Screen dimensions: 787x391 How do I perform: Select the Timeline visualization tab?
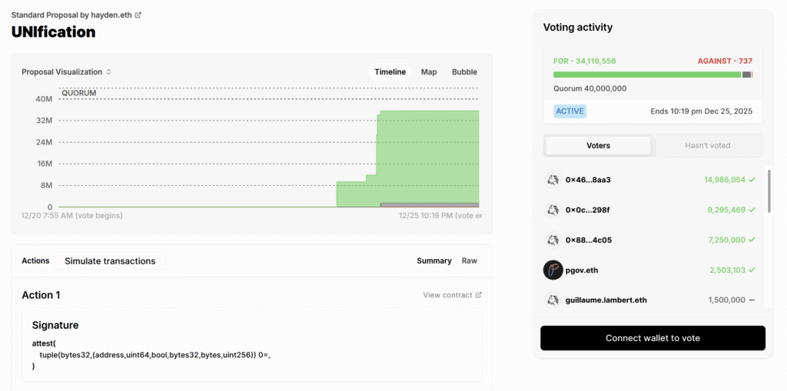(x=390, y=72)
